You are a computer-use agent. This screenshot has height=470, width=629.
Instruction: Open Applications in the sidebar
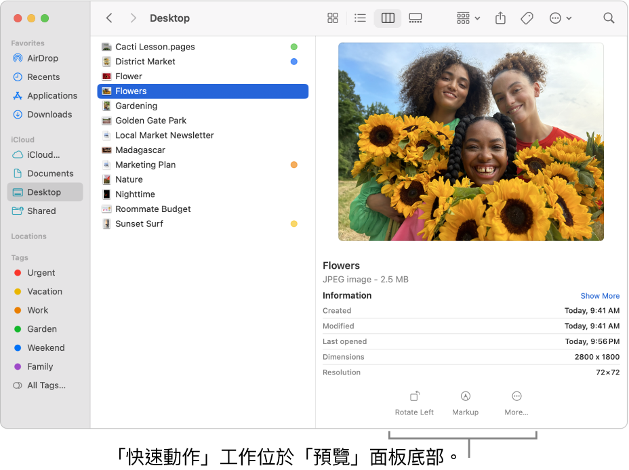click(x=45, y=95)
